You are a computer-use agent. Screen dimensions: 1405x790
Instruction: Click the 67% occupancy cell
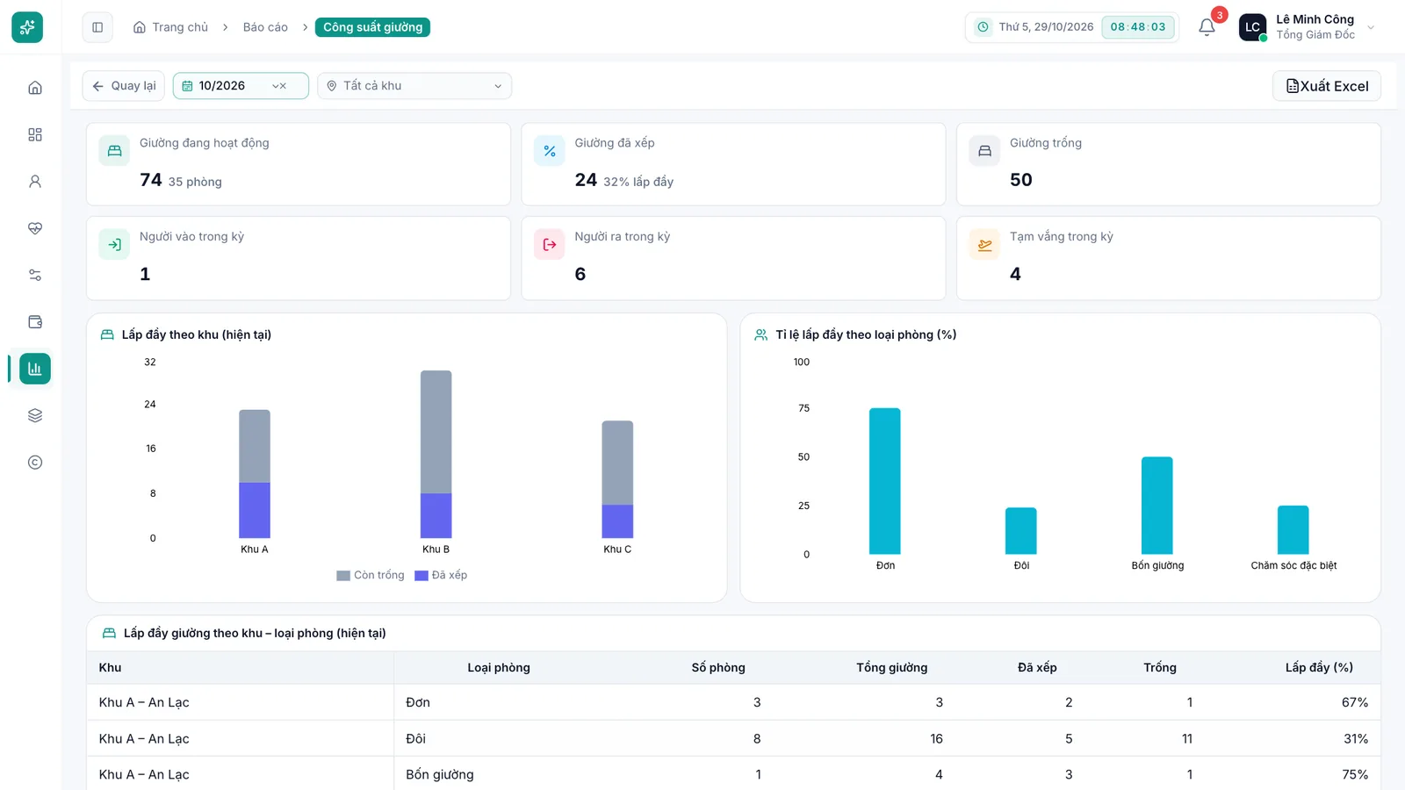pos(1355,702)
